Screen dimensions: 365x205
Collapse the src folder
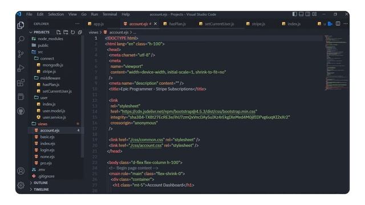point(38,52)
